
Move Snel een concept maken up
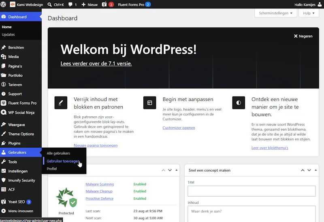(x=303, y=170)
